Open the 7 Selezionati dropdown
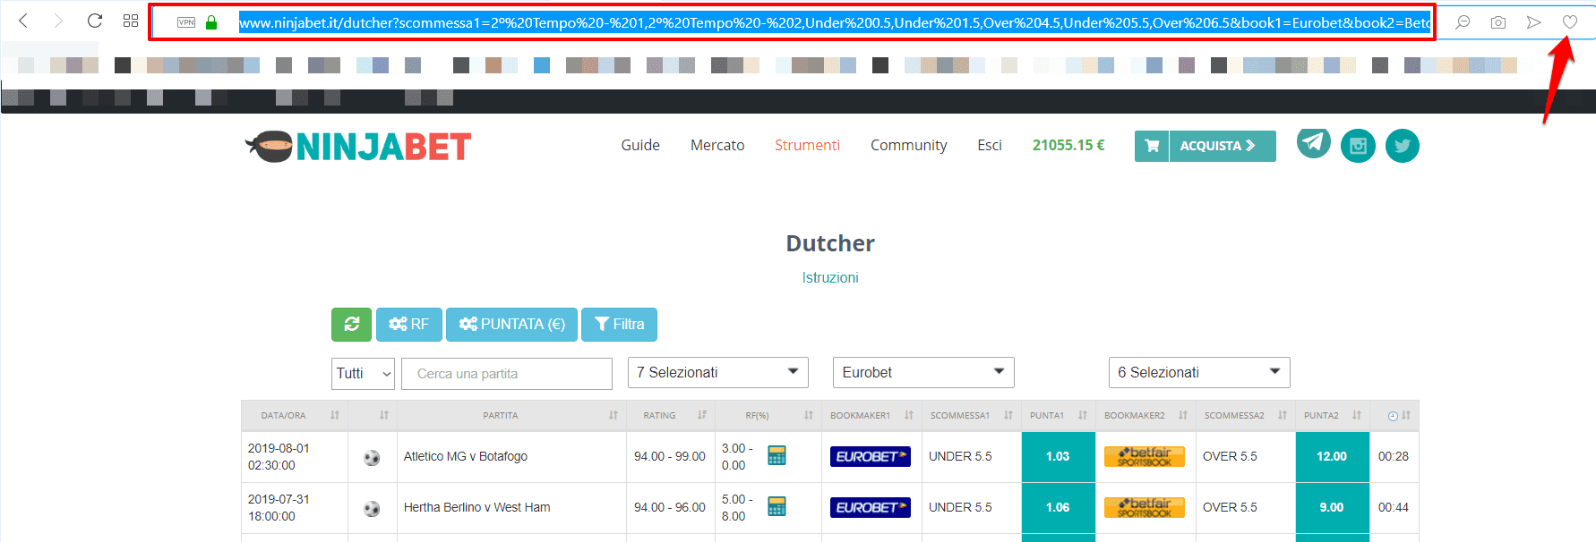Image resolution: width=1596 pixels, height=542 pixels. (x=717, y=373)
